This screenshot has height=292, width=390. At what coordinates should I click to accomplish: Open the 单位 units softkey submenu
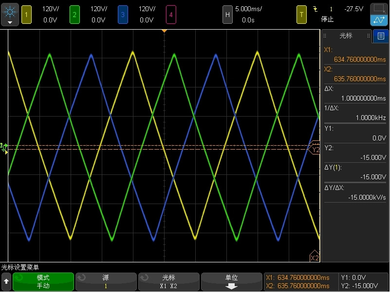click(232, 282)
